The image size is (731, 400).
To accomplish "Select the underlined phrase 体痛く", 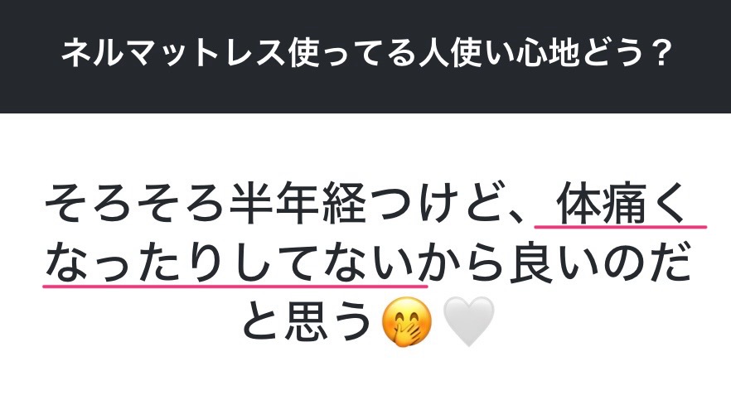I will 622,205.
